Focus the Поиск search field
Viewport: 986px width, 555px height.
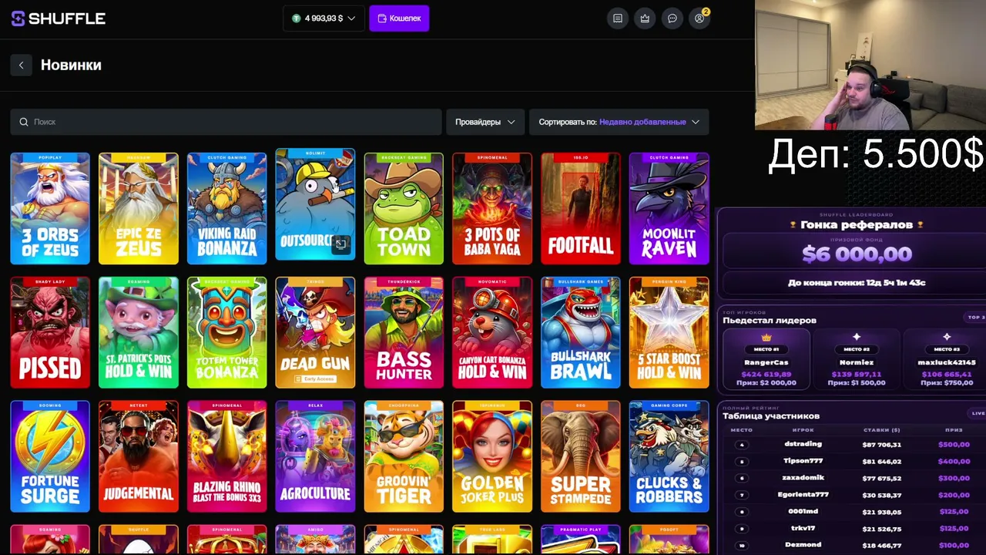(226, 122)
